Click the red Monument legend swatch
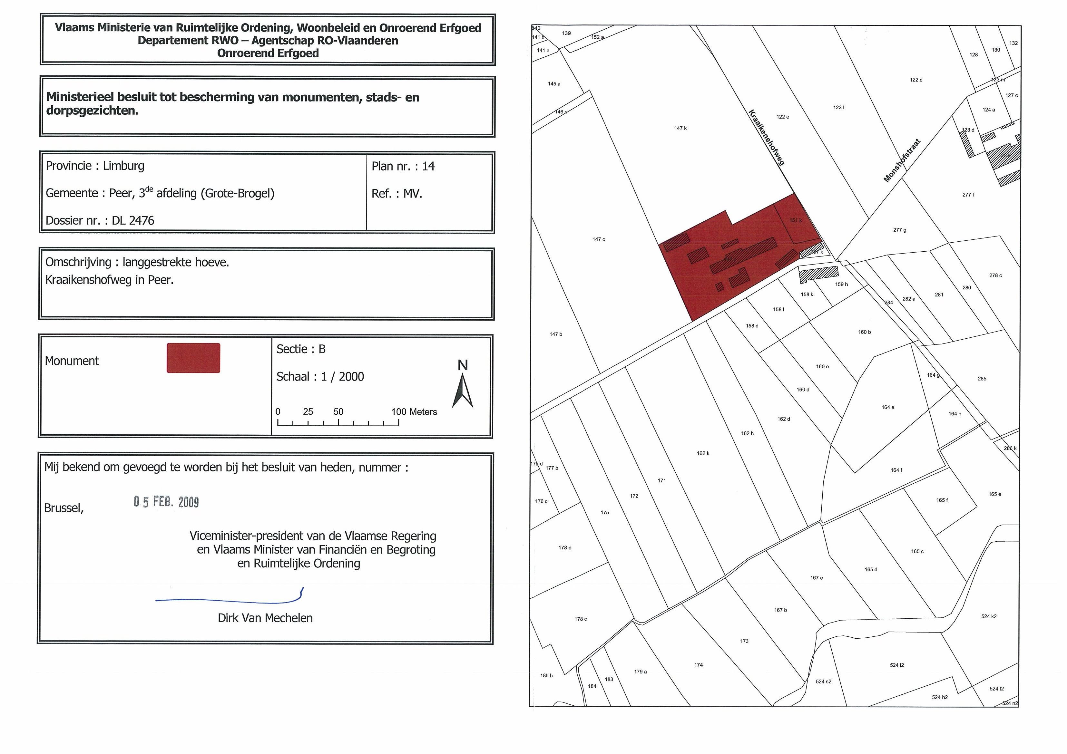Screen dimensions: 1067x754 click(193, 358)
